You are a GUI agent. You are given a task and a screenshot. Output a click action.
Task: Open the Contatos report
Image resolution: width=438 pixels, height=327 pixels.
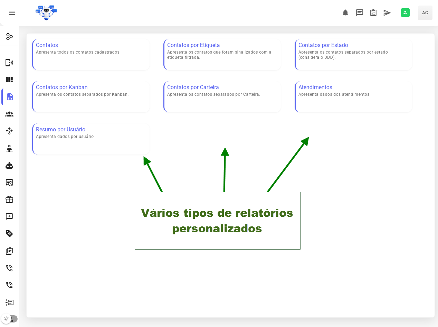[91, 55]
